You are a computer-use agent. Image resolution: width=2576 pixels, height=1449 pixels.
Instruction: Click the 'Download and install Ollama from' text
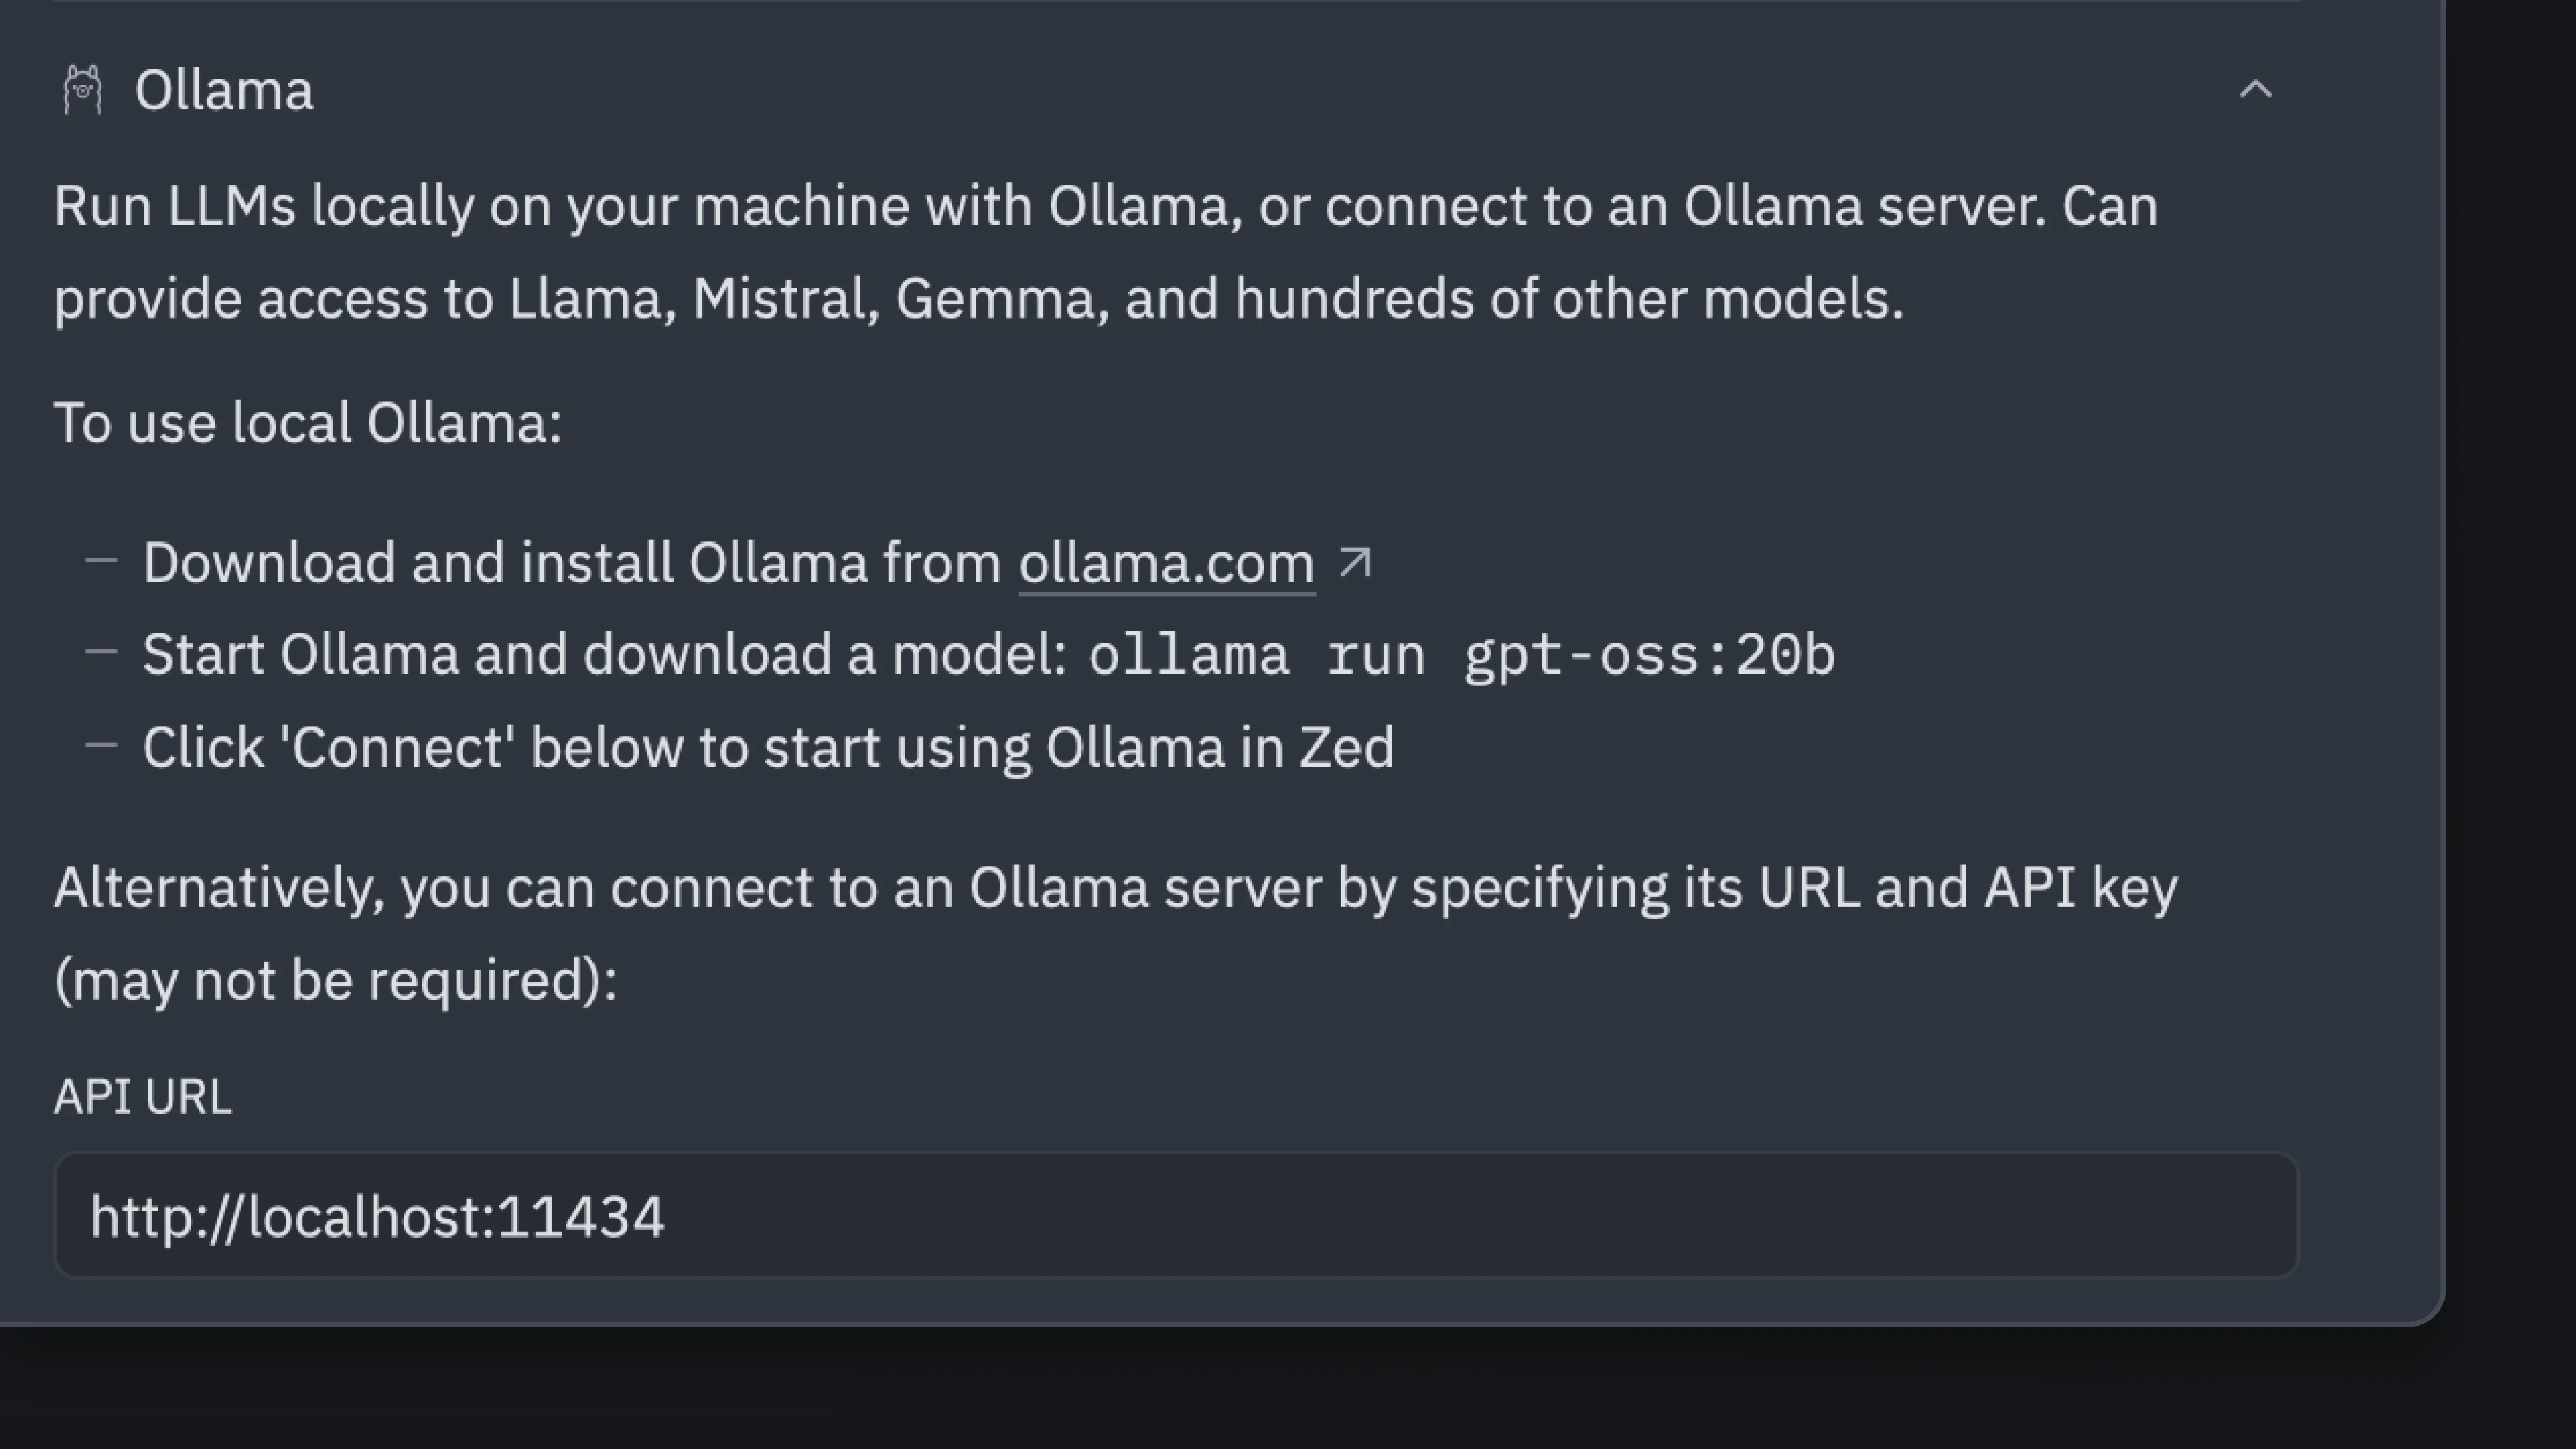click(x=572, y=563)
